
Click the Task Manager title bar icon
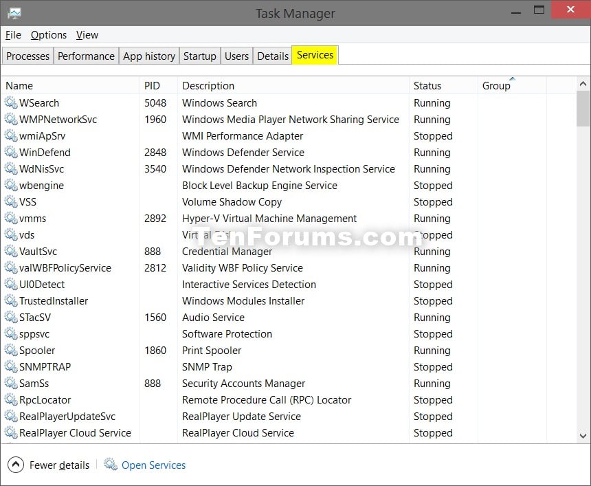14,14
